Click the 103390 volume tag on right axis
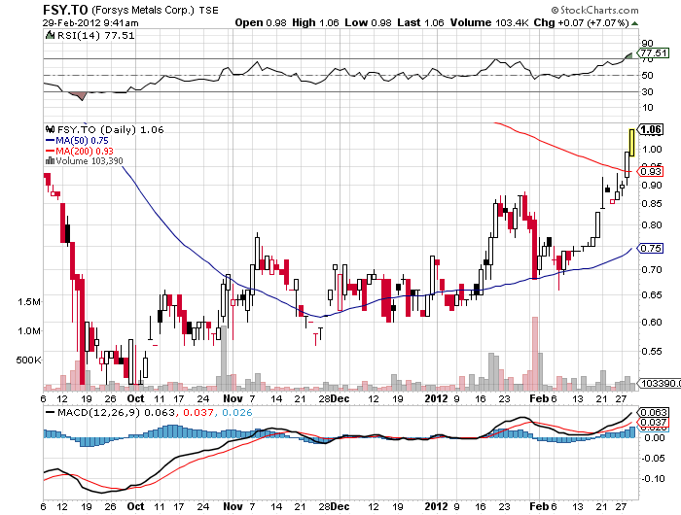681x515 pixels. pyautogui.click(x=659, y=383)
